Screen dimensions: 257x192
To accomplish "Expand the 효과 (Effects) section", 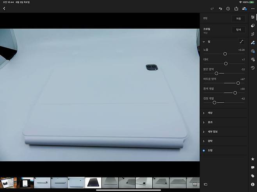I will [210, 122].
